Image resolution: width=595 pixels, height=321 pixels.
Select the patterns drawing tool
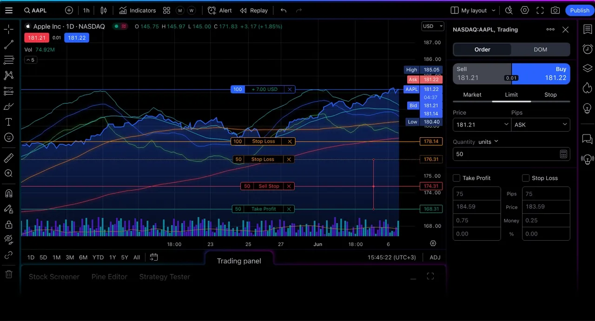pyautogui.click(x=8, y=75)
